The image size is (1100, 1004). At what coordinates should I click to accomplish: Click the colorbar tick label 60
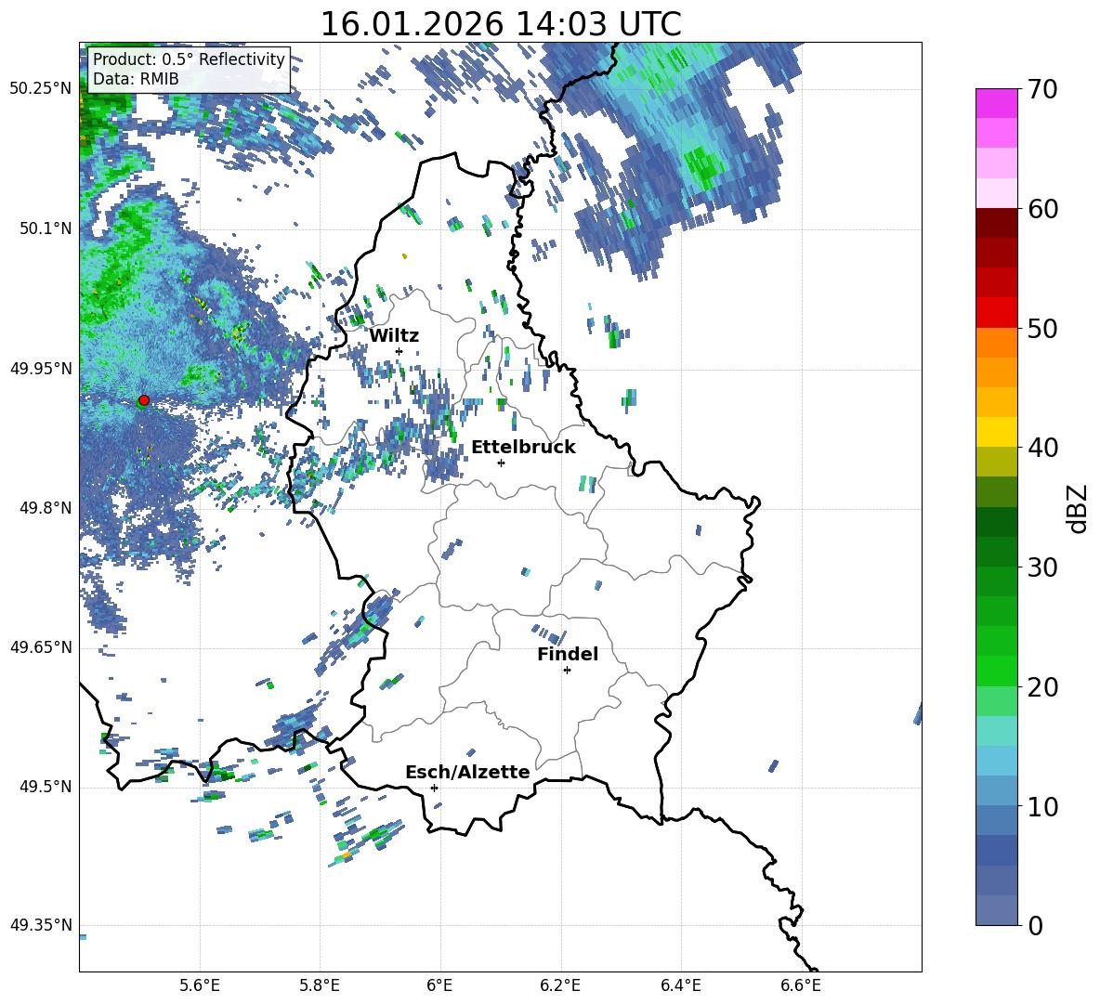pyautogui.click(x=1042, y=209)
